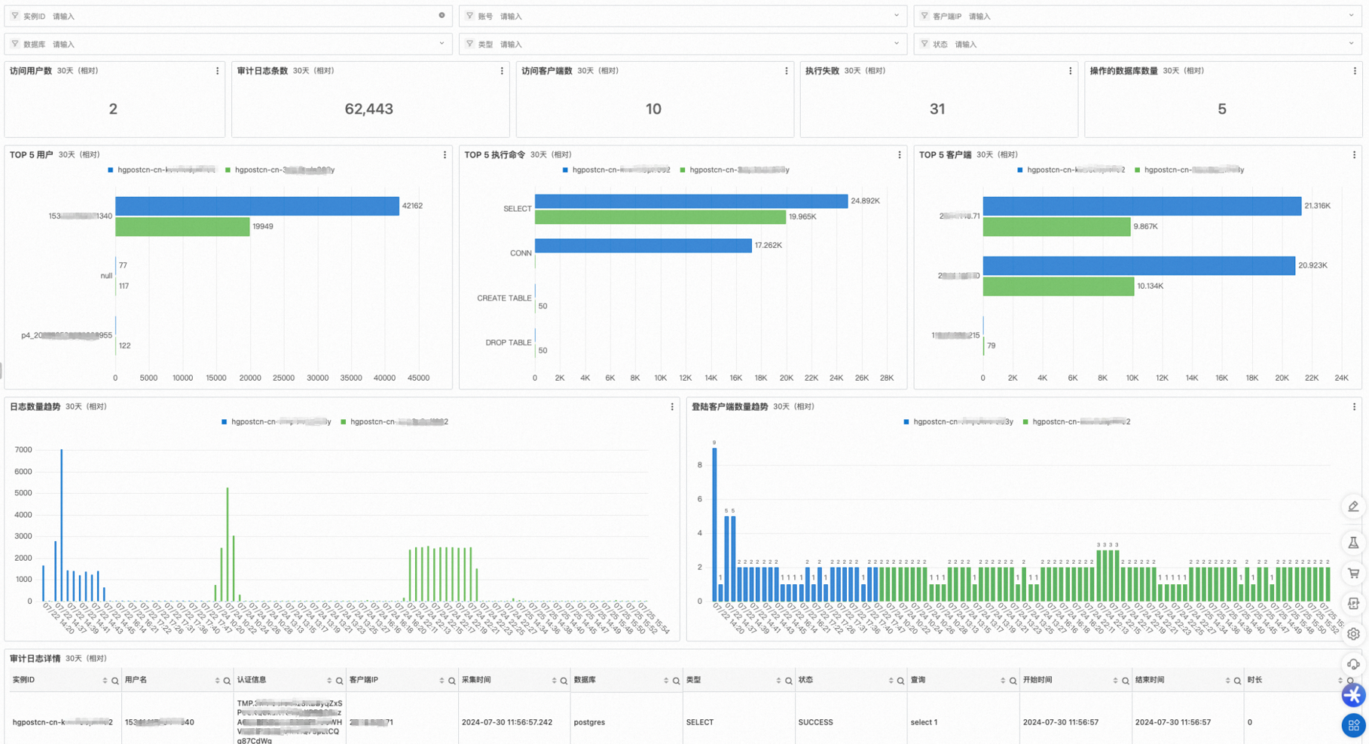This screenshot has width=1369, height=744.
Task: Click the lab flask icon in right sidebar
Action: 1353,543
